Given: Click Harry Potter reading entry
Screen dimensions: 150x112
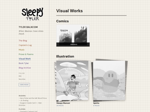Looking at the screenshot, I should point(33,99).
